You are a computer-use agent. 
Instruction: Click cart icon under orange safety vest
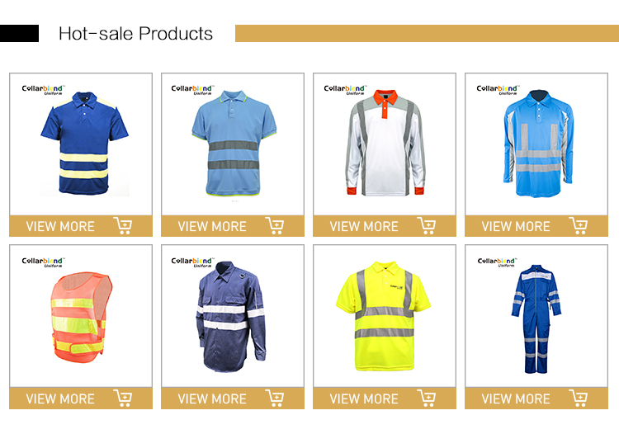point(123,398)
